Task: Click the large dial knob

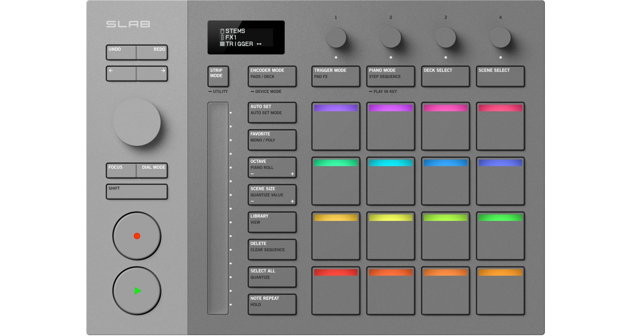Action: point(137,122)
